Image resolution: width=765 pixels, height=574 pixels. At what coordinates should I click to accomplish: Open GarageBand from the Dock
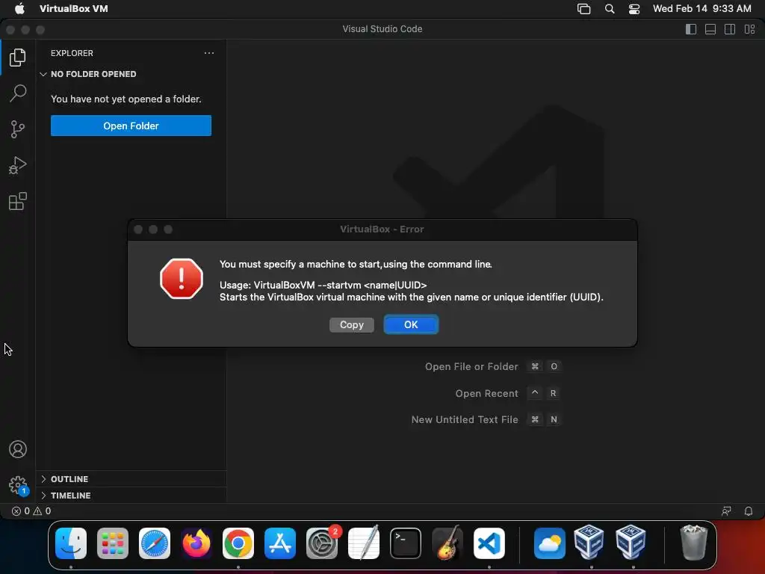[447, 543]
